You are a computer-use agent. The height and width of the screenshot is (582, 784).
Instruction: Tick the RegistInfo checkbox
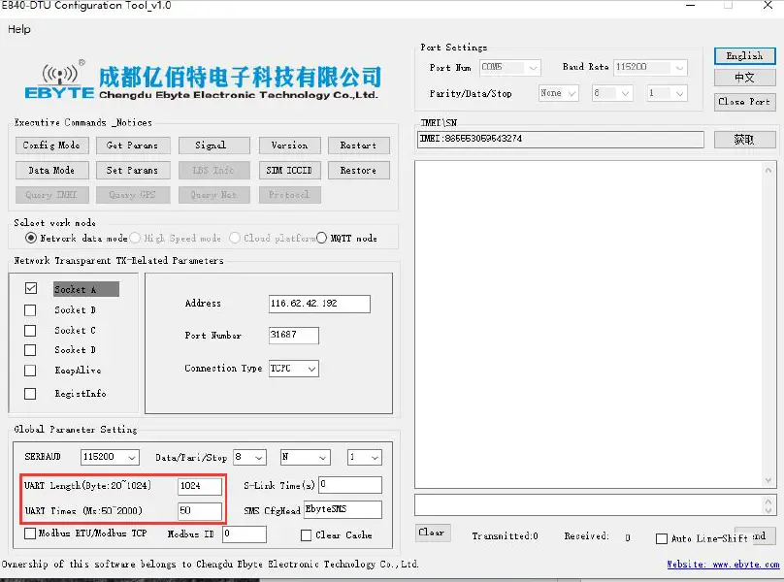tap(30, 394)
